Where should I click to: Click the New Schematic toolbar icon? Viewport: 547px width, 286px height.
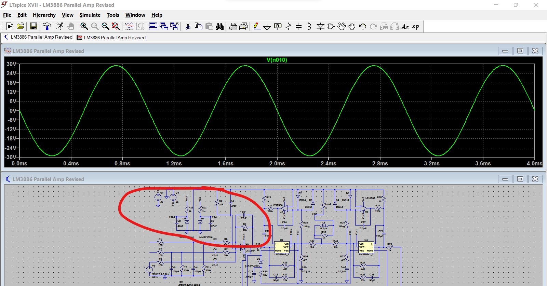coord(10,26)
